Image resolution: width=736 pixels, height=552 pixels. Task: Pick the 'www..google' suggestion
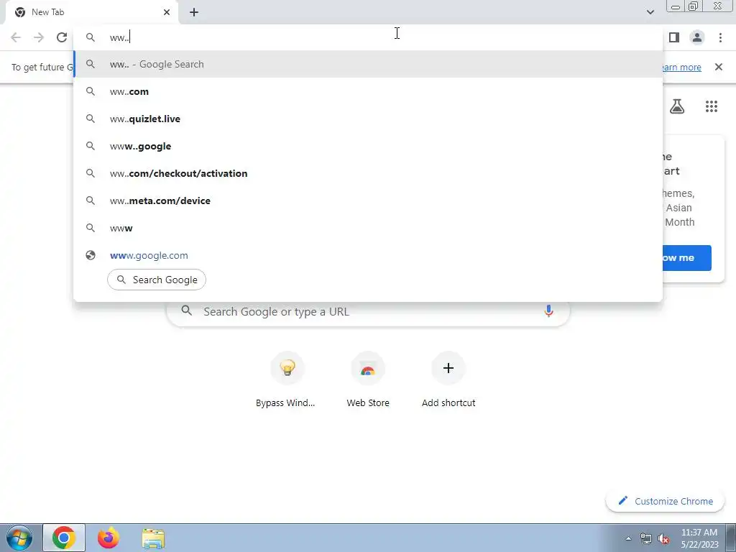[368, 146]
